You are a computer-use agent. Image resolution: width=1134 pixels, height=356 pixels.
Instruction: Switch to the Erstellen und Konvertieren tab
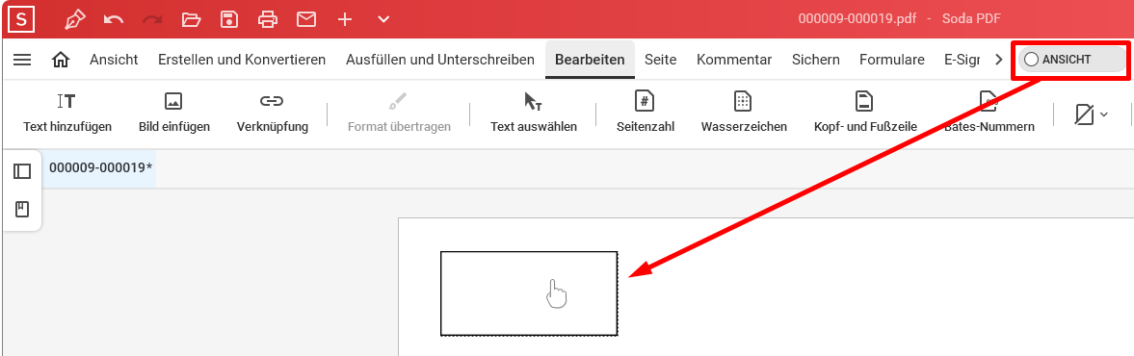[242, 60]
